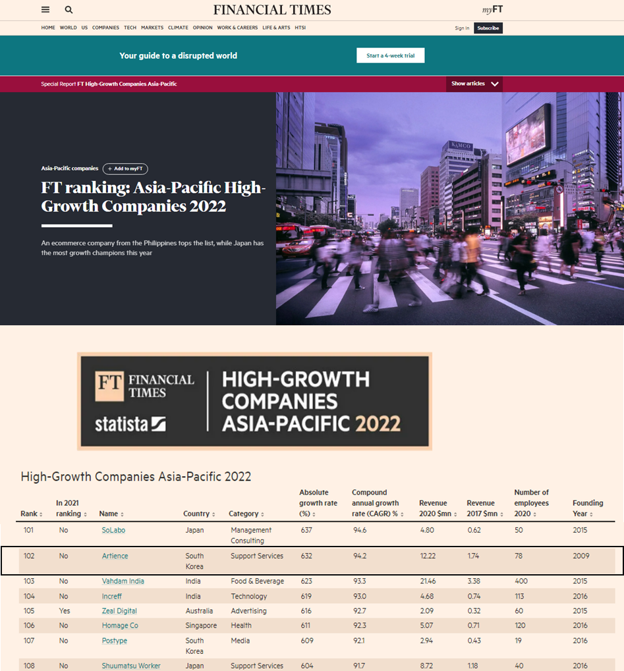Open the Vahdam India company link
This screenshot has width=624, height=671.
pos(123,581)
